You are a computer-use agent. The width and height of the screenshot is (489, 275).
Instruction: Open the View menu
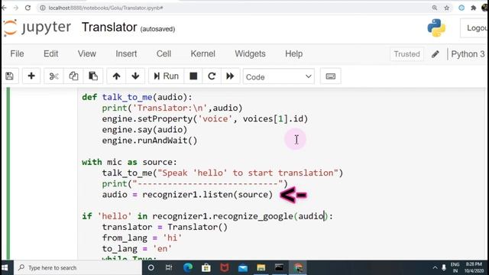pos(86,53)
